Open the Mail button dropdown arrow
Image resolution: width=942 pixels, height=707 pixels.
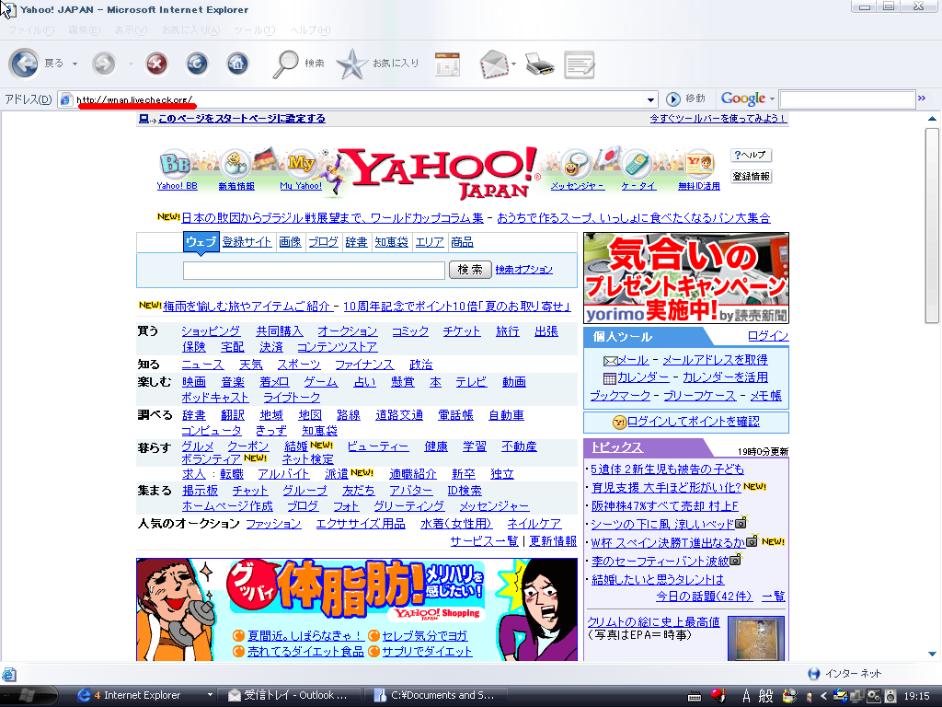[x=513, y=64]
